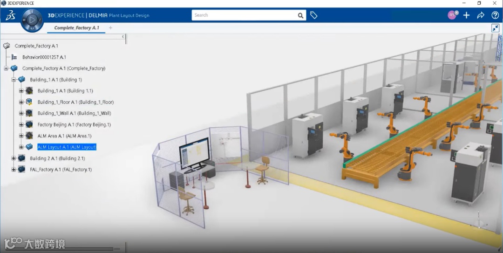The width and height of the screenshot is (503, 253).
Task: Select highlighted ALM Layout A.1 label
Action: pos(67,147)
